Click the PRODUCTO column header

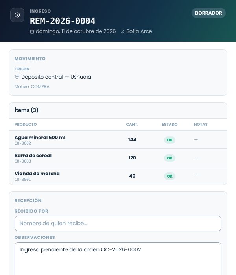26,125
